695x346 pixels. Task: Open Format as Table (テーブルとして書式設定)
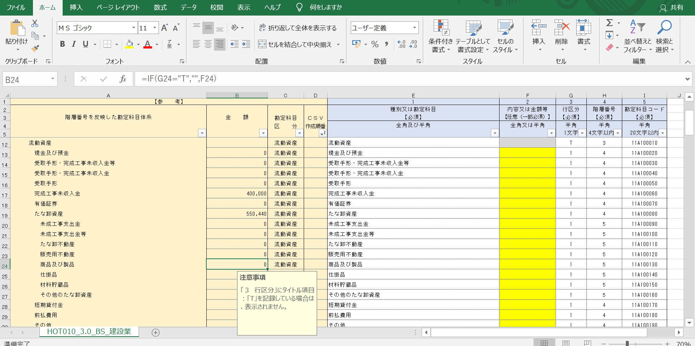[x=473, y=36]
